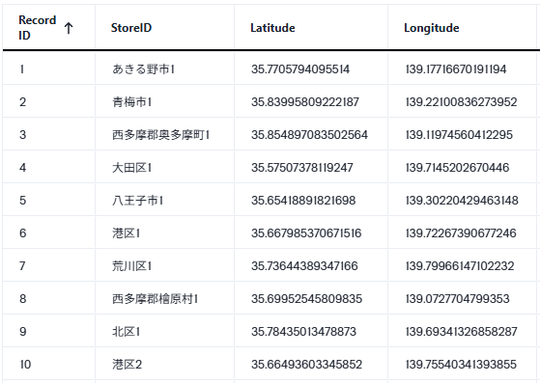The width and height of the screenshot is (540, 383).
Task: Select latitude value 35.69952545809835
Action: 306,299
